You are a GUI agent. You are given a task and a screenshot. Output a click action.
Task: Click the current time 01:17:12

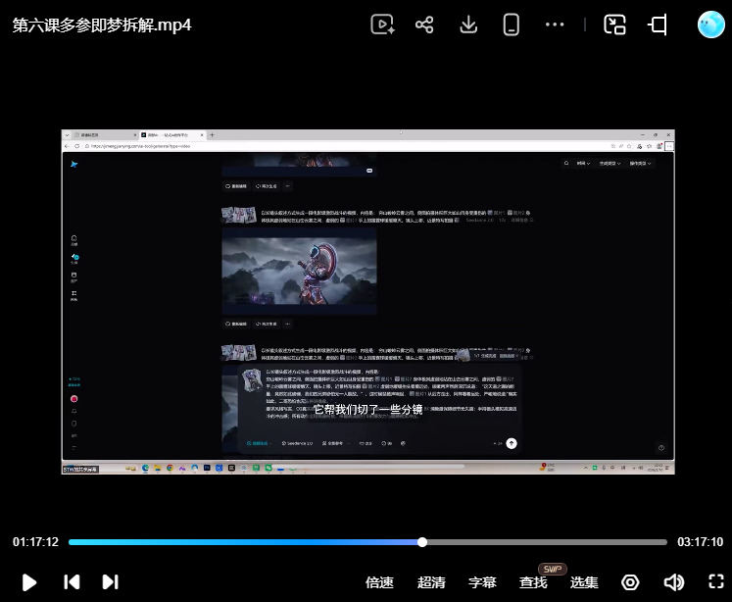(35, 542)
